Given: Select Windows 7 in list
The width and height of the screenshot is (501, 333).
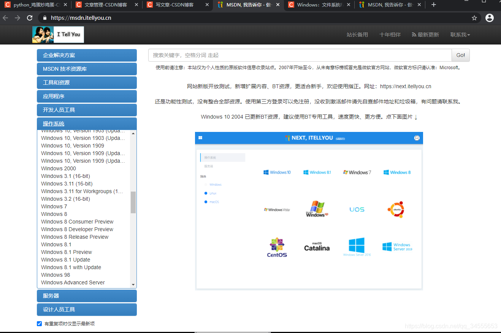Looking at the screenshot, I should [54, 206].
